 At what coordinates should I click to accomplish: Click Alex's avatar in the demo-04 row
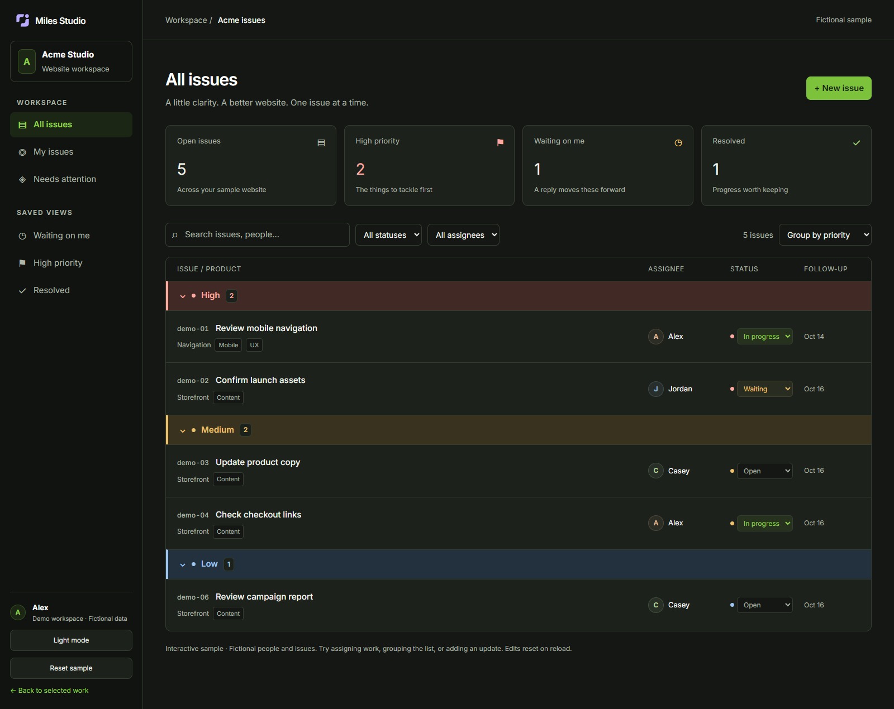656,523
